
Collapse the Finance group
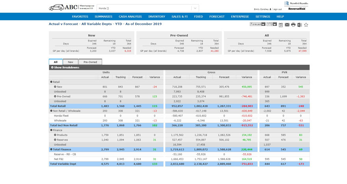[51, 130]
